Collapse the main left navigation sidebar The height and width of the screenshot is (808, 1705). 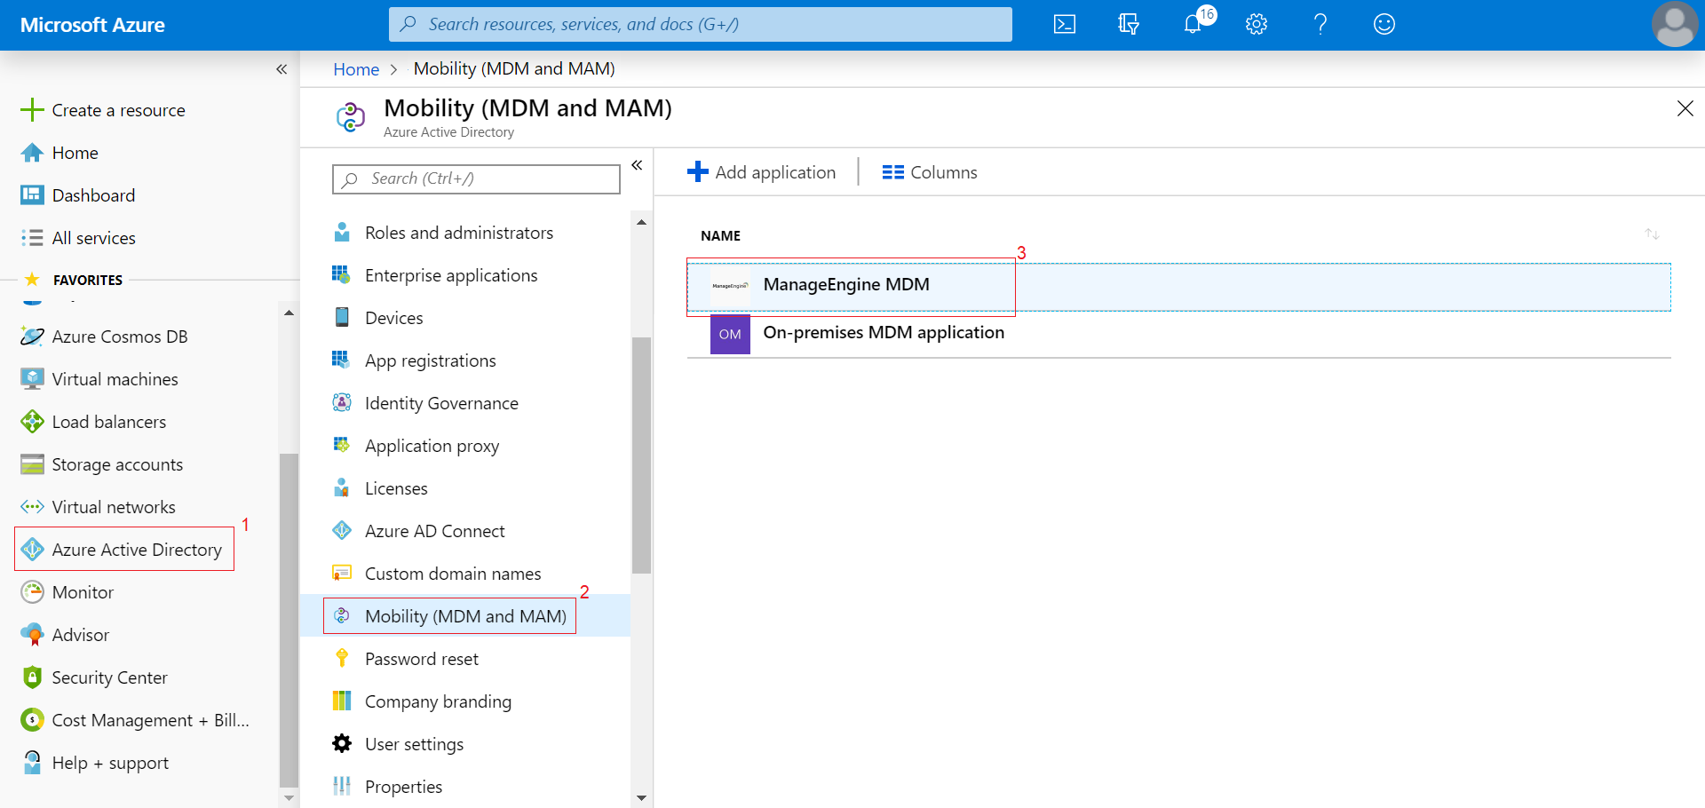coord(282,69)
